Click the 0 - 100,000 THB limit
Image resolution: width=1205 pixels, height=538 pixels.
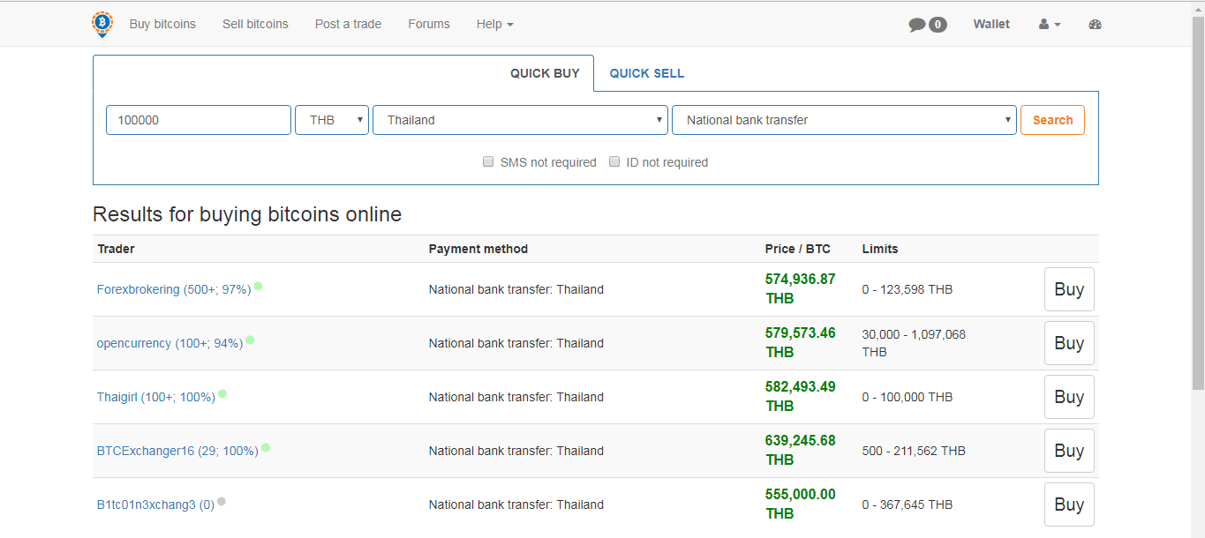908,397
